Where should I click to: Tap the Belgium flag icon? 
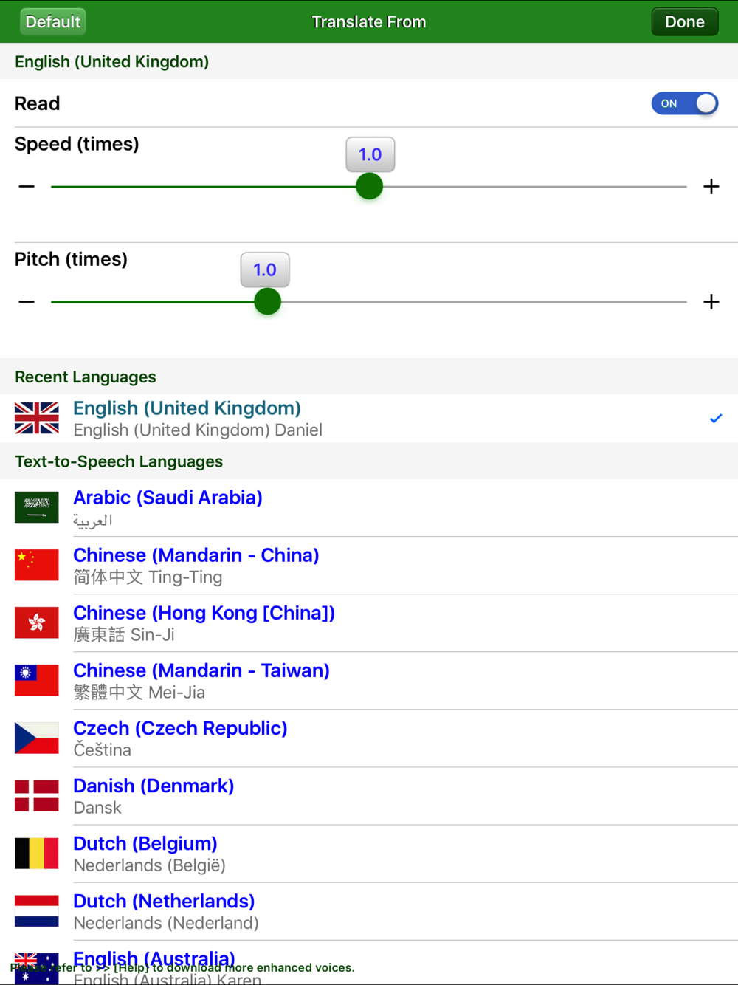[x=37, y=853]
